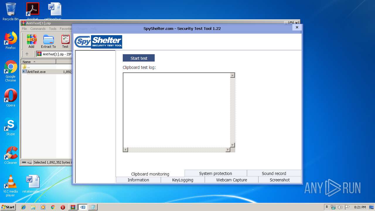
Task: Open the Acrobat Reader desktop icon
Action: 33,11
